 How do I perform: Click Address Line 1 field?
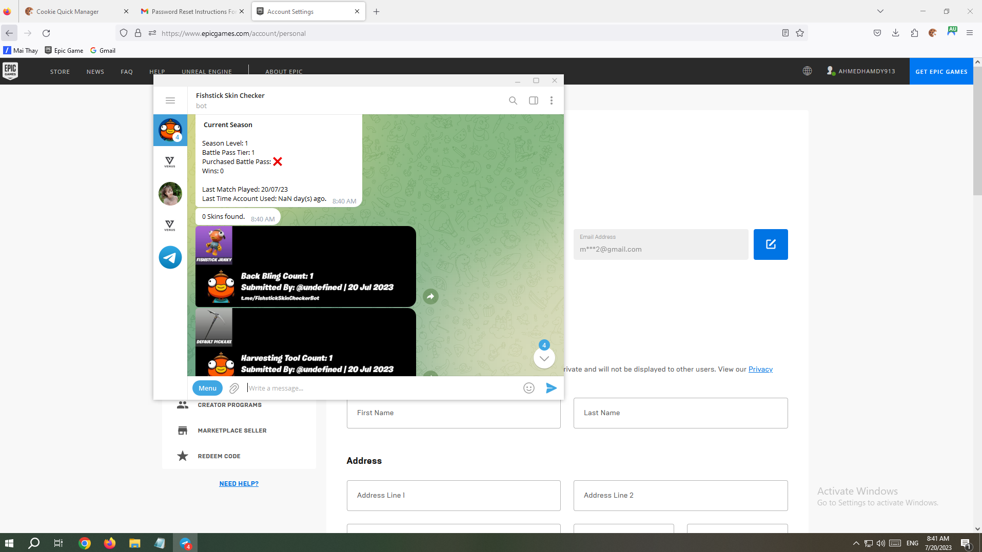(454, 496)
